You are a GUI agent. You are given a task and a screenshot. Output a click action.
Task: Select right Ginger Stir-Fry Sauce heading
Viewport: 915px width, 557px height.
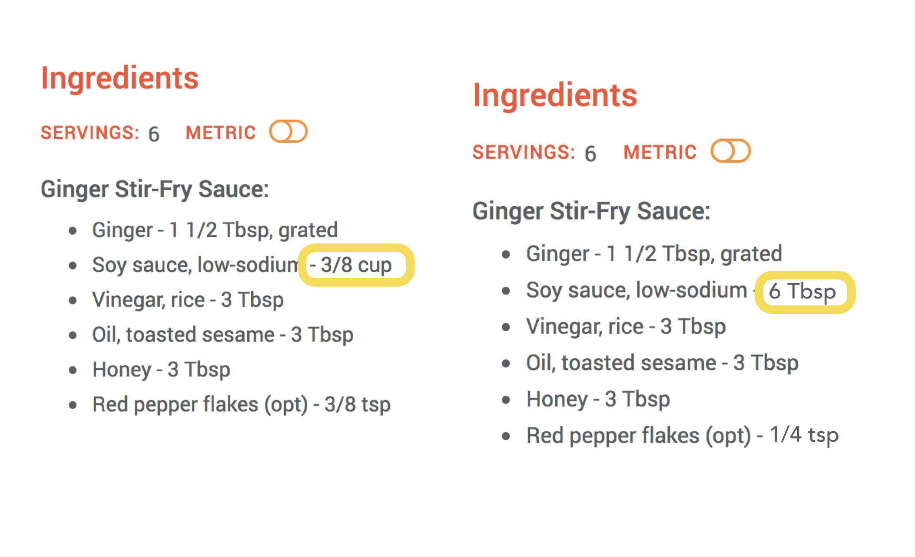[x=591, y=212]
